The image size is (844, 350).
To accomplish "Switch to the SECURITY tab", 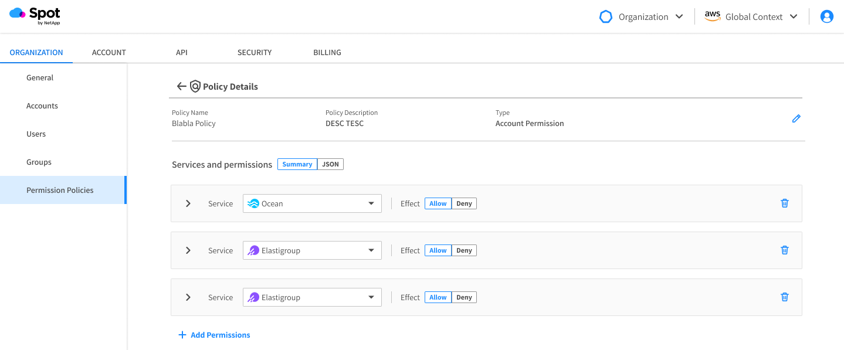I will (255, 52).
